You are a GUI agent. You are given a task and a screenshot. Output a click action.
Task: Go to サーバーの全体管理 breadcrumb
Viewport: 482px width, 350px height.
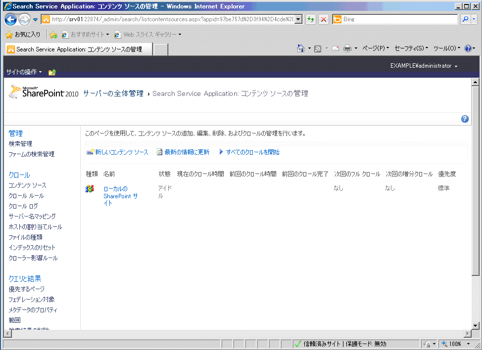[113, 93]
